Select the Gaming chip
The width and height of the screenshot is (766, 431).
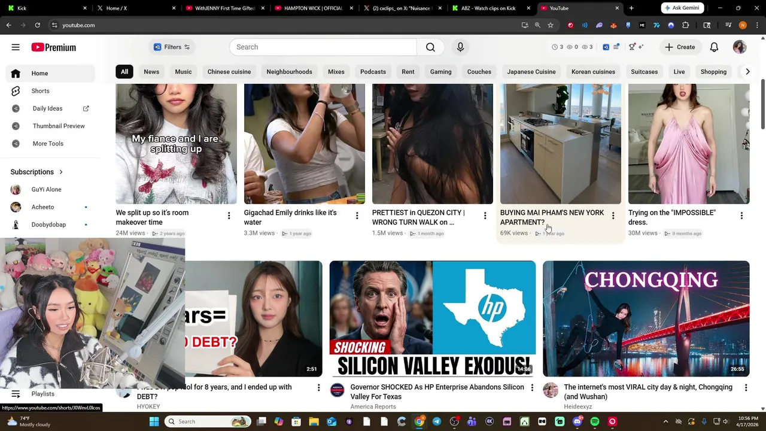point(440,72)
